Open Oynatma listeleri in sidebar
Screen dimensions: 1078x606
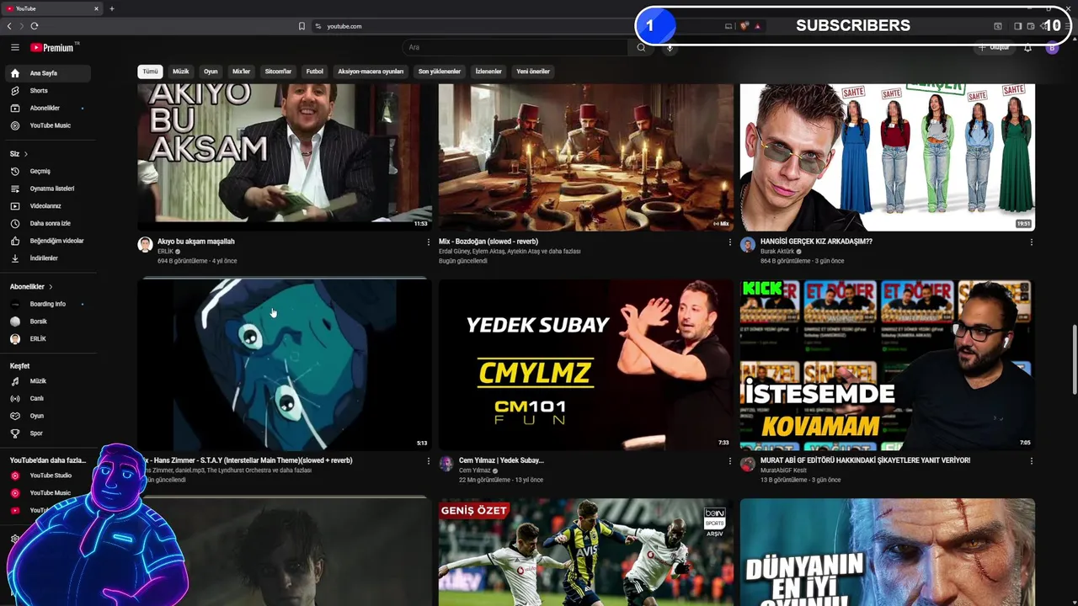coord(46,189)
